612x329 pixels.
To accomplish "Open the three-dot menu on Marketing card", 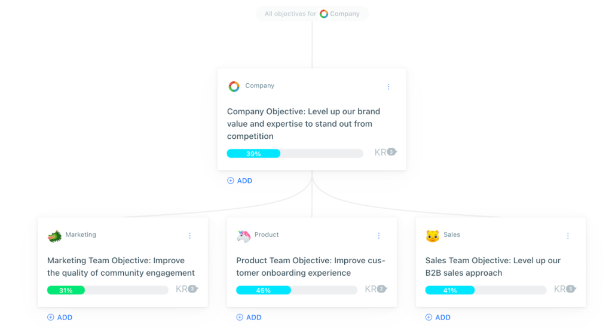I will 190,236.
